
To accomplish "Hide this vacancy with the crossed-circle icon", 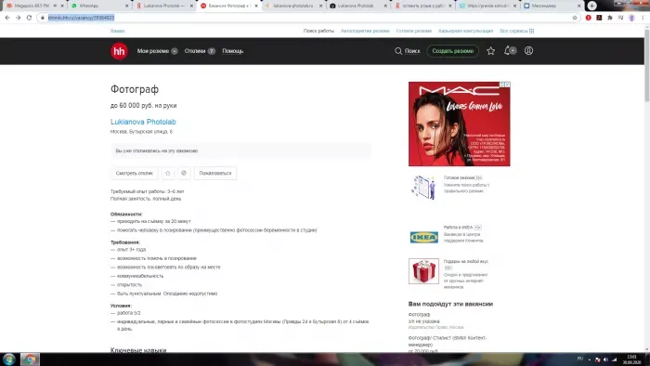I will (184, 174).
